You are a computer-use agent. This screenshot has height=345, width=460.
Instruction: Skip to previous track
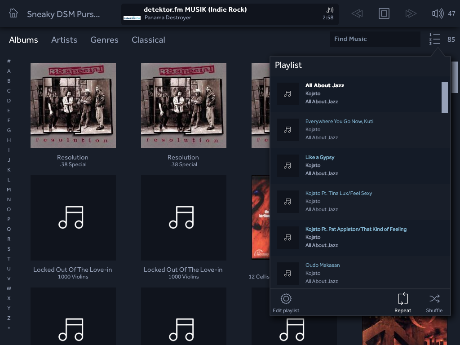tap(357, 13)
